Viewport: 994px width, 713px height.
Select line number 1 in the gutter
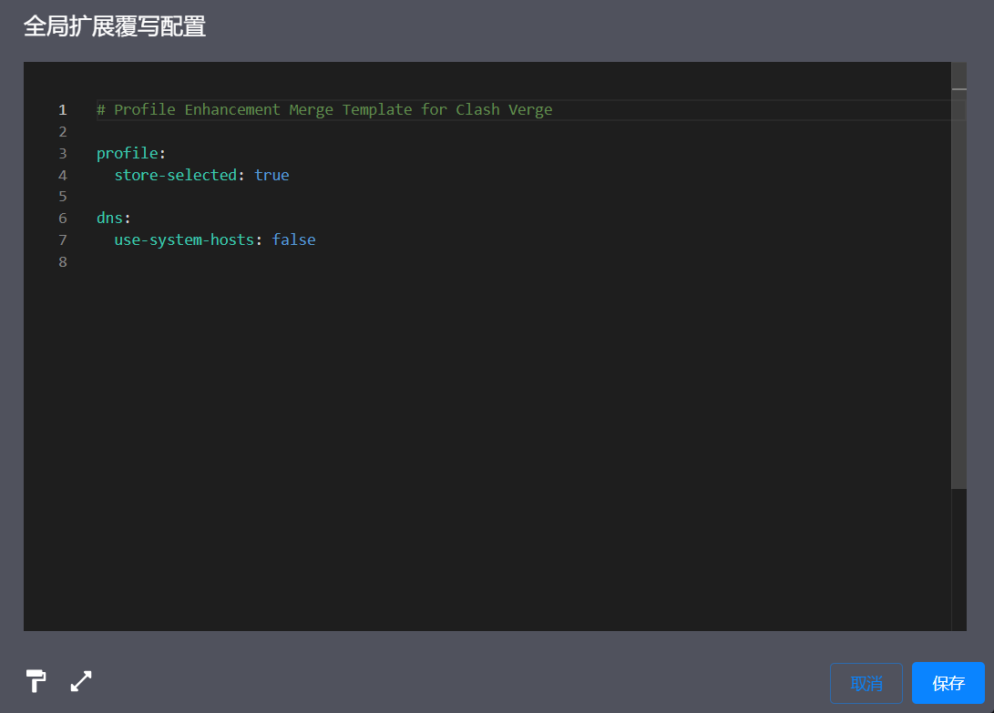(x=63, y=109)
